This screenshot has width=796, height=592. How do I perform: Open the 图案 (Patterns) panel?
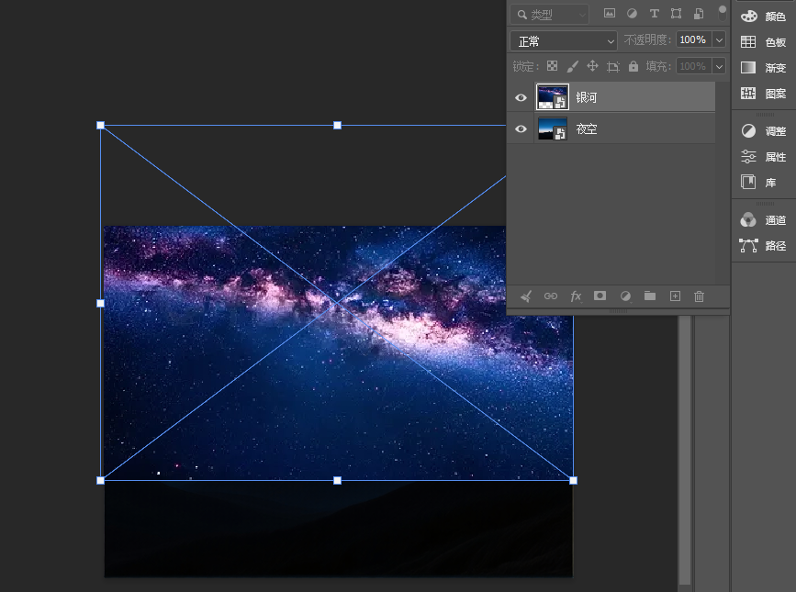pos(763,94)
